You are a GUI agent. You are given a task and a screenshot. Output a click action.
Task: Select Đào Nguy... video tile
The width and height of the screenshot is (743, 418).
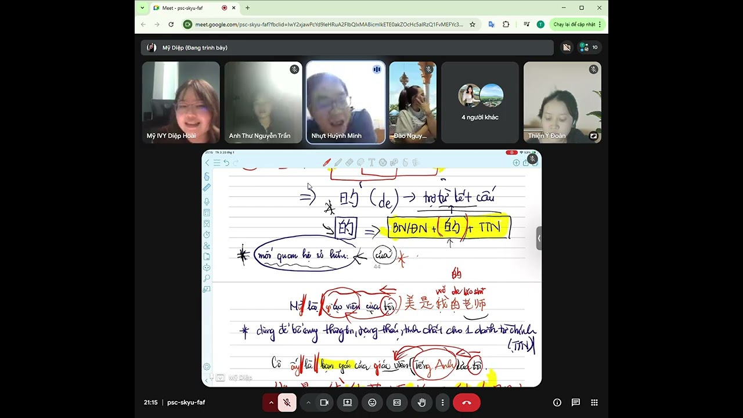(x=413, y=102)
